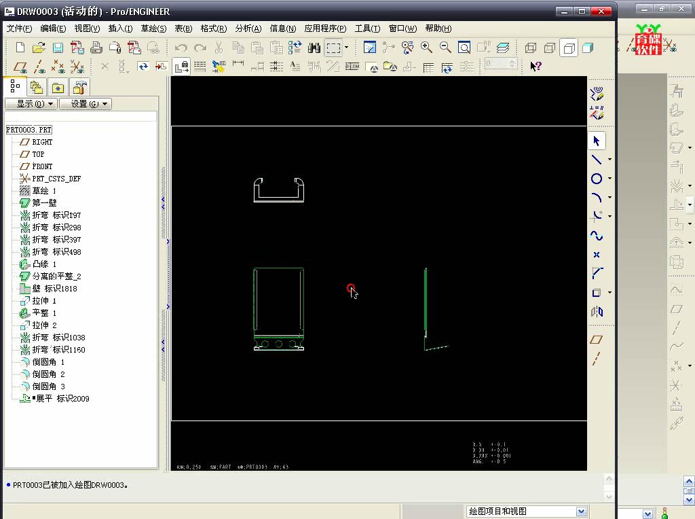
Task: Click the 帮助(H) menu
Action: point(438,29)
